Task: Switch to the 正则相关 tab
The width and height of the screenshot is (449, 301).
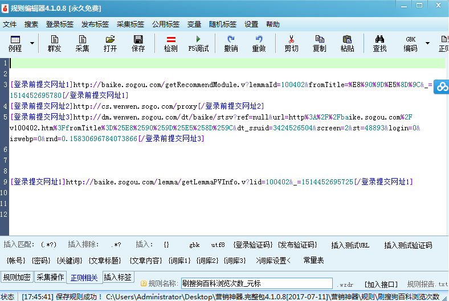Action: tap(84, 278)
